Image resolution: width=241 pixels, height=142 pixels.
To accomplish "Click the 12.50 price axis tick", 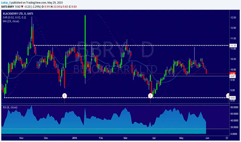I will click(x=233, y=18).
